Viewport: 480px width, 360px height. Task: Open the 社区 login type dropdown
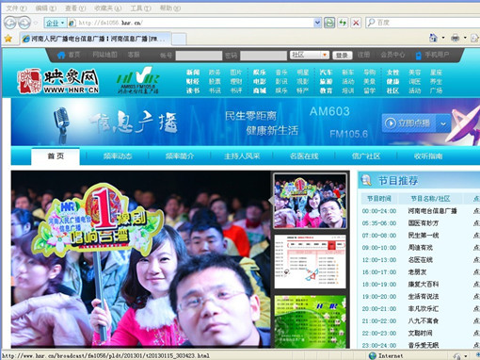[310, 55]
